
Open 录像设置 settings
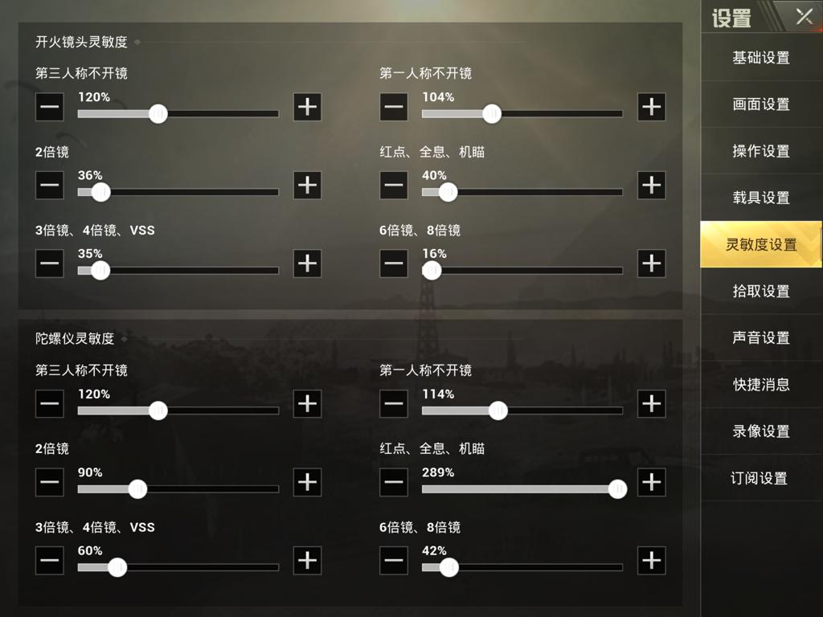pyautogui.click(x=761, y=431)
